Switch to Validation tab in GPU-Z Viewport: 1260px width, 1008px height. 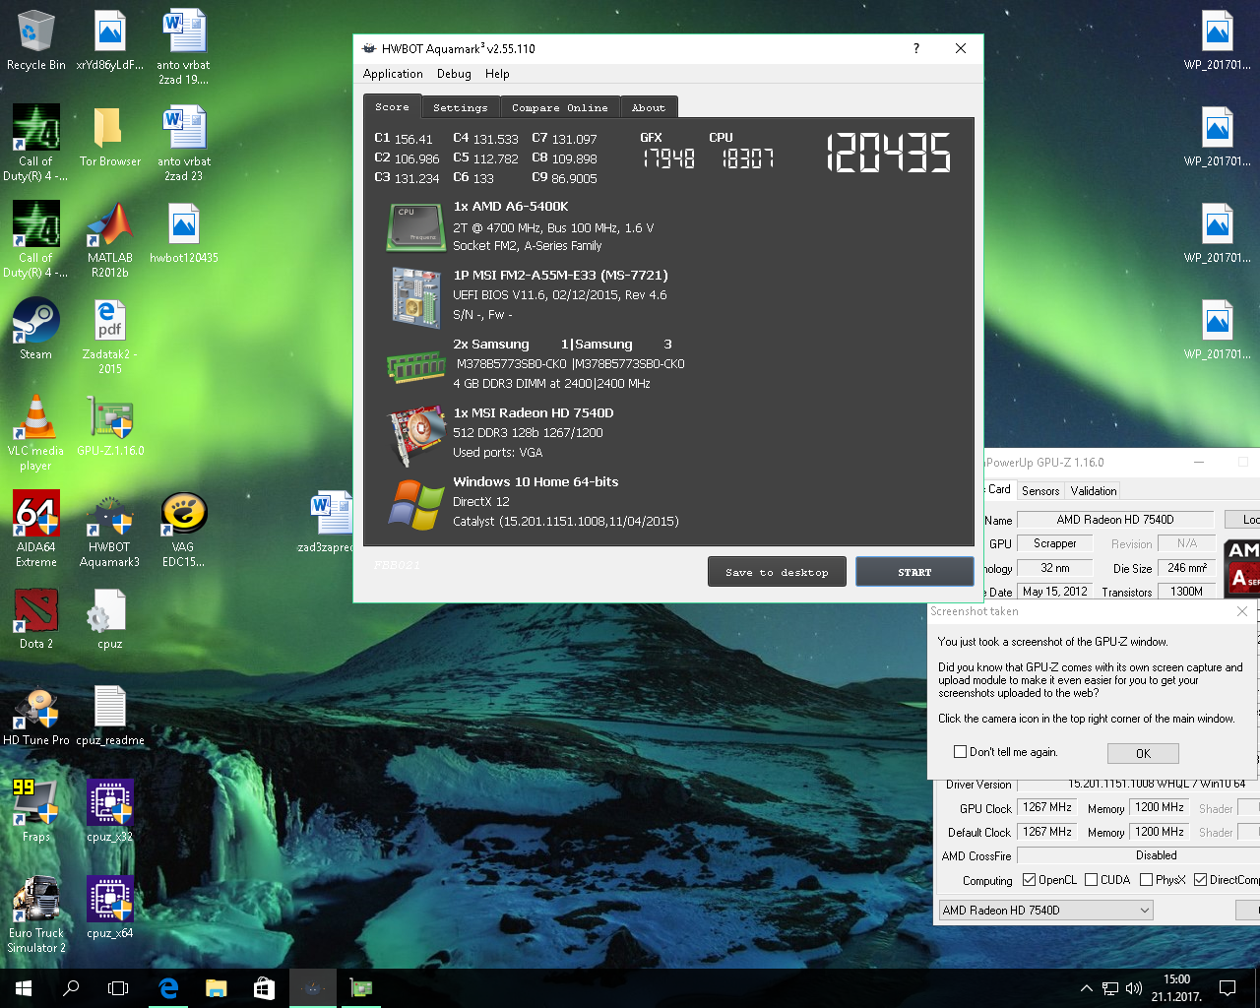coord(1094,490)
